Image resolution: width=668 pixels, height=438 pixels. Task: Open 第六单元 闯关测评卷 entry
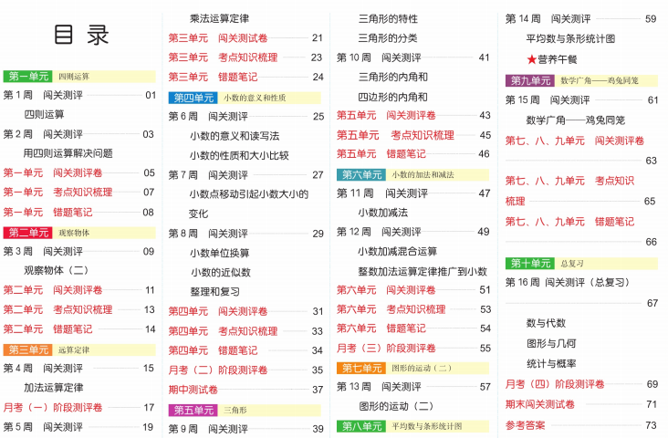[386, 289]
